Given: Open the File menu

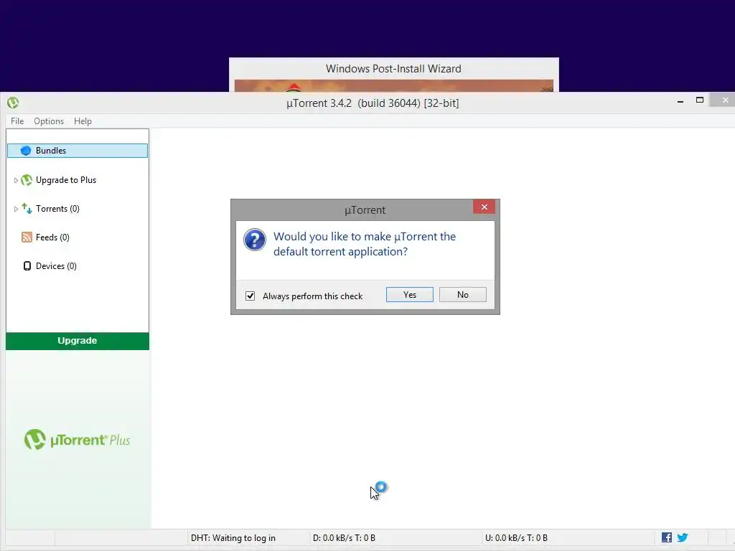Looking at the screenshot, I should [x=17, y=121].
